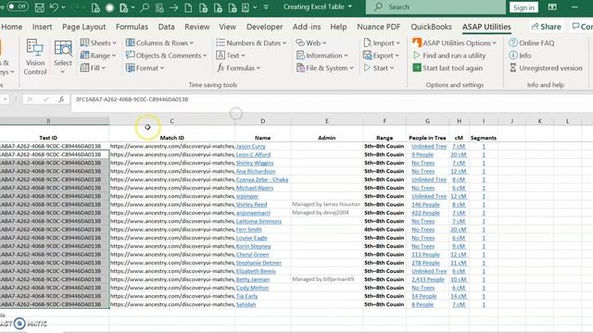Click the '4th–6th Cousin' range cell
The width and height of the screenshot is (593, 333).
point(385,229)
